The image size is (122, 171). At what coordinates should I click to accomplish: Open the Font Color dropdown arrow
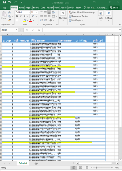(33, 20)
